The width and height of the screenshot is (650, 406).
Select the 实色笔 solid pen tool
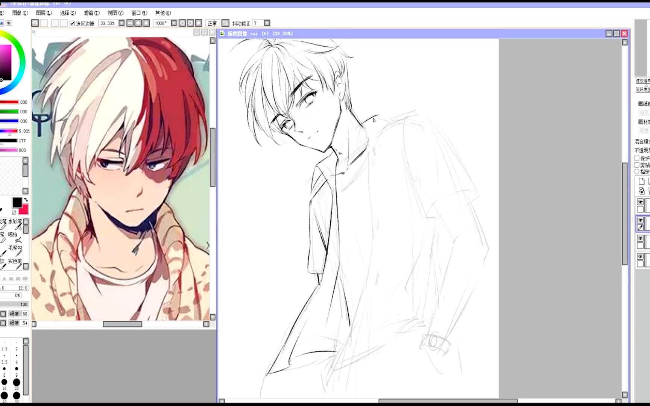click(x=15, y=264)
